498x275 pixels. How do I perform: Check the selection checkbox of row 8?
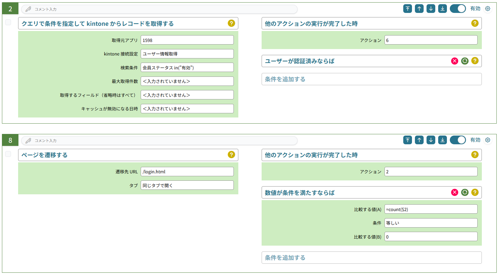tap(8, 154)
